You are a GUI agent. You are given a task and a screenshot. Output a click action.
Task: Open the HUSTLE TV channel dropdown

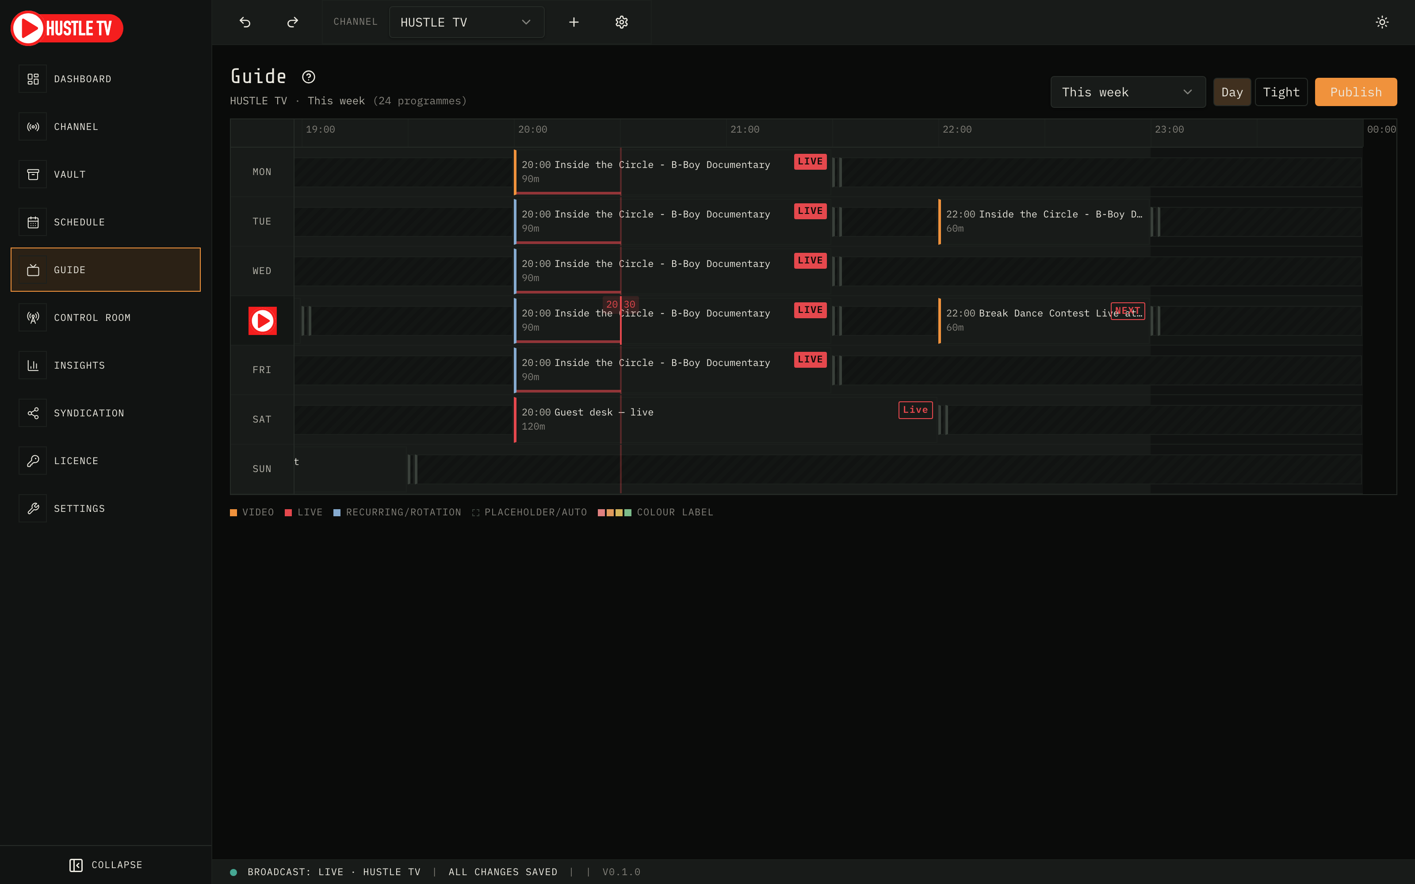tap(466, 22)
